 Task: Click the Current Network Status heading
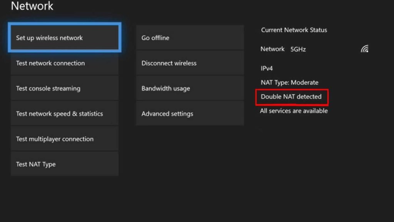point(294,30)
